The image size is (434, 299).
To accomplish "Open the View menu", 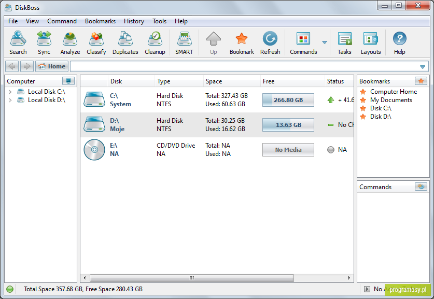I will pos(32,21).
